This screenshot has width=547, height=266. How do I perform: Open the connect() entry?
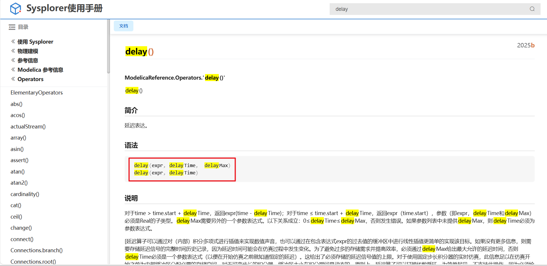click(x=22, y=239)
